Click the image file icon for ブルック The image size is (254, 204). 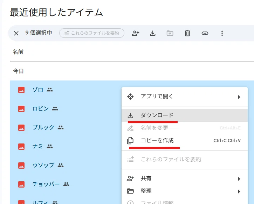(21, 128)
